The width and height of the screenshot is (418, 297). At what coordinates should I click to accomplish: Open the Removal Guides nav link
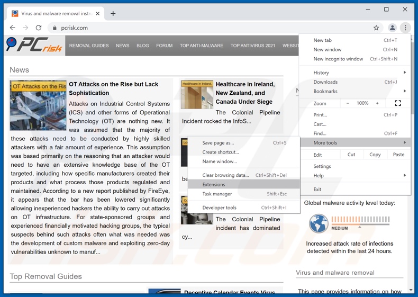coord(89,46)
